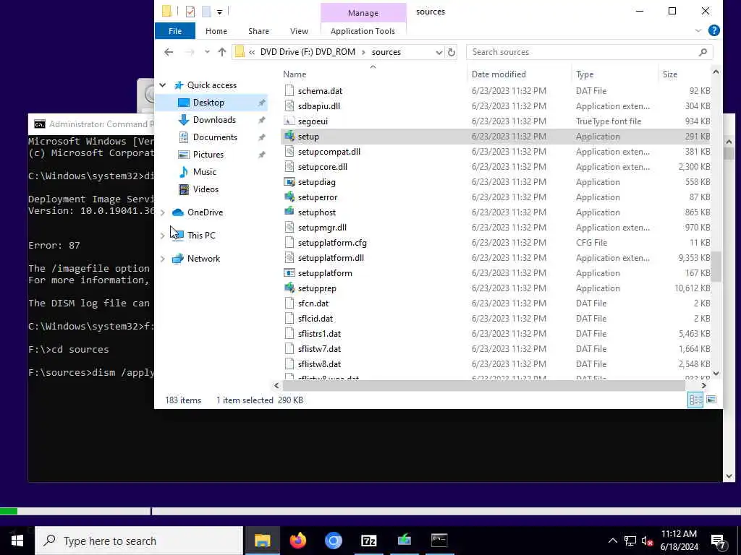Open recent locations dropdown arrow
This screenshot has height=555, width=741.
click(207, 52)
